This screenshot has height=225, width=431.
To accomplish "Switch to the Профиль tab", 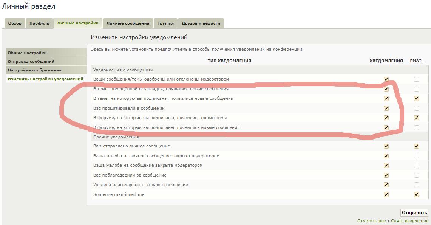I will pyautogui.click(x=39, y=23).
